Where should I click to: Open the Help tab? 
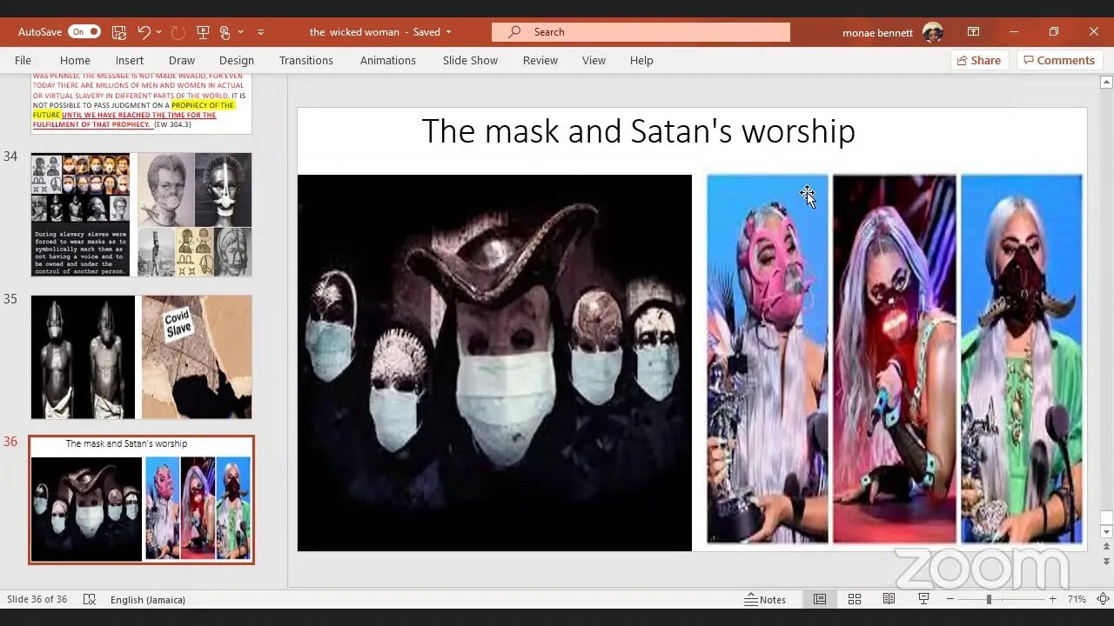point(641,60)
